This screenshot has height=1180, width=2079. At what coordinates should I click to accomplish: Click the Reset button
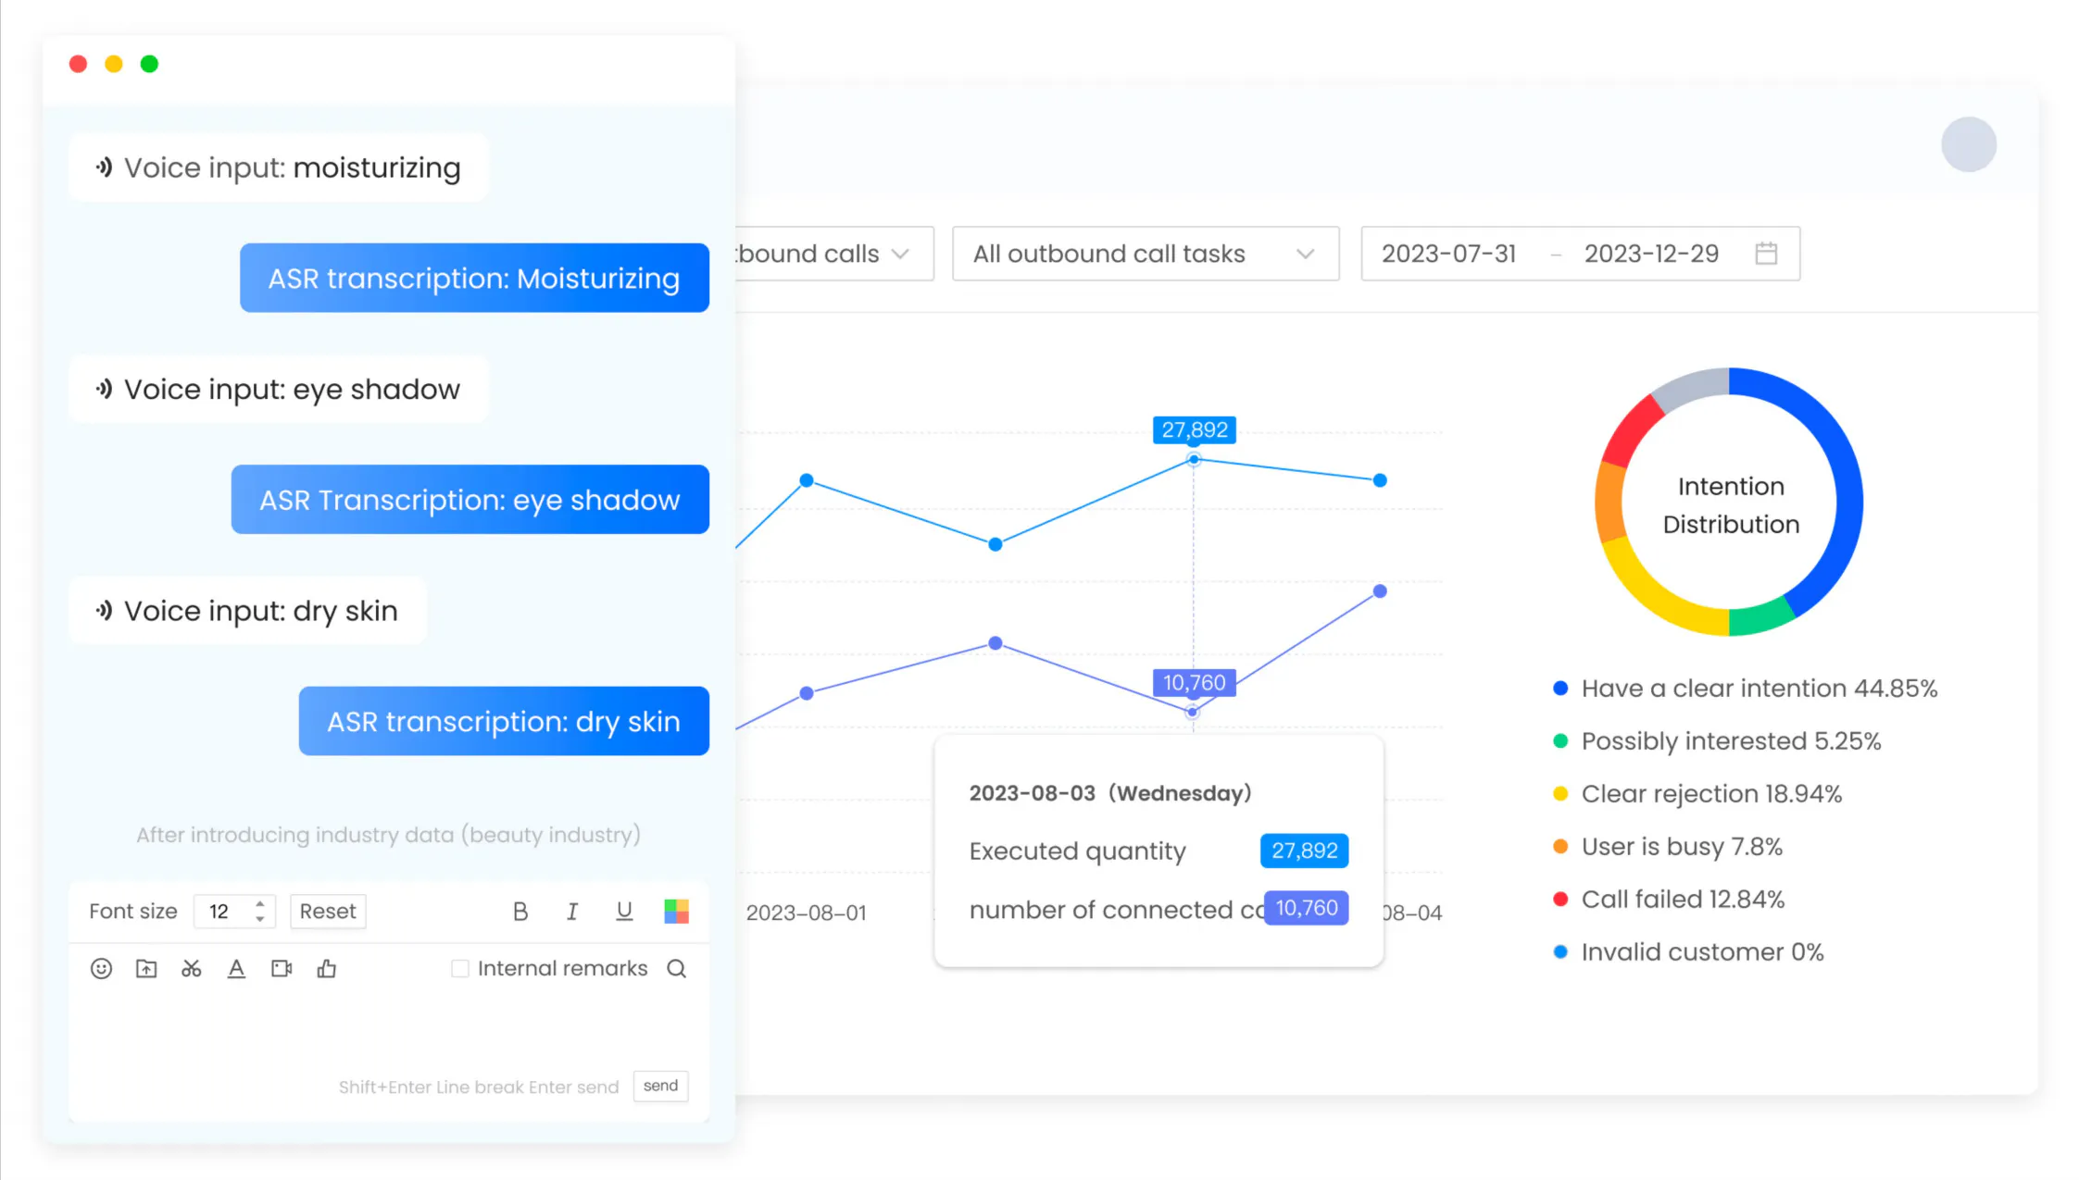point(328,912)
